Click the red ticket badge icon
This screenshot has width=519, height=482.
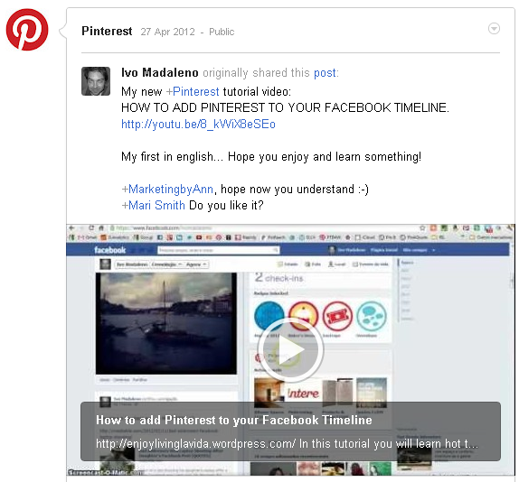pyautogui.click(x=337, y=316)
